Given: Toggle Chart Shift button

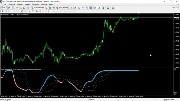Looking at the screenshot, I should [x=99, y=8].
